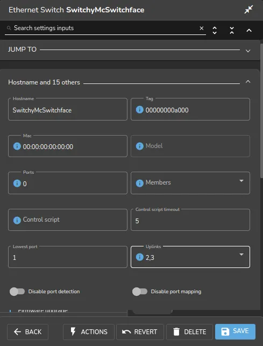Edit the Hostname field

coord(68,110)
